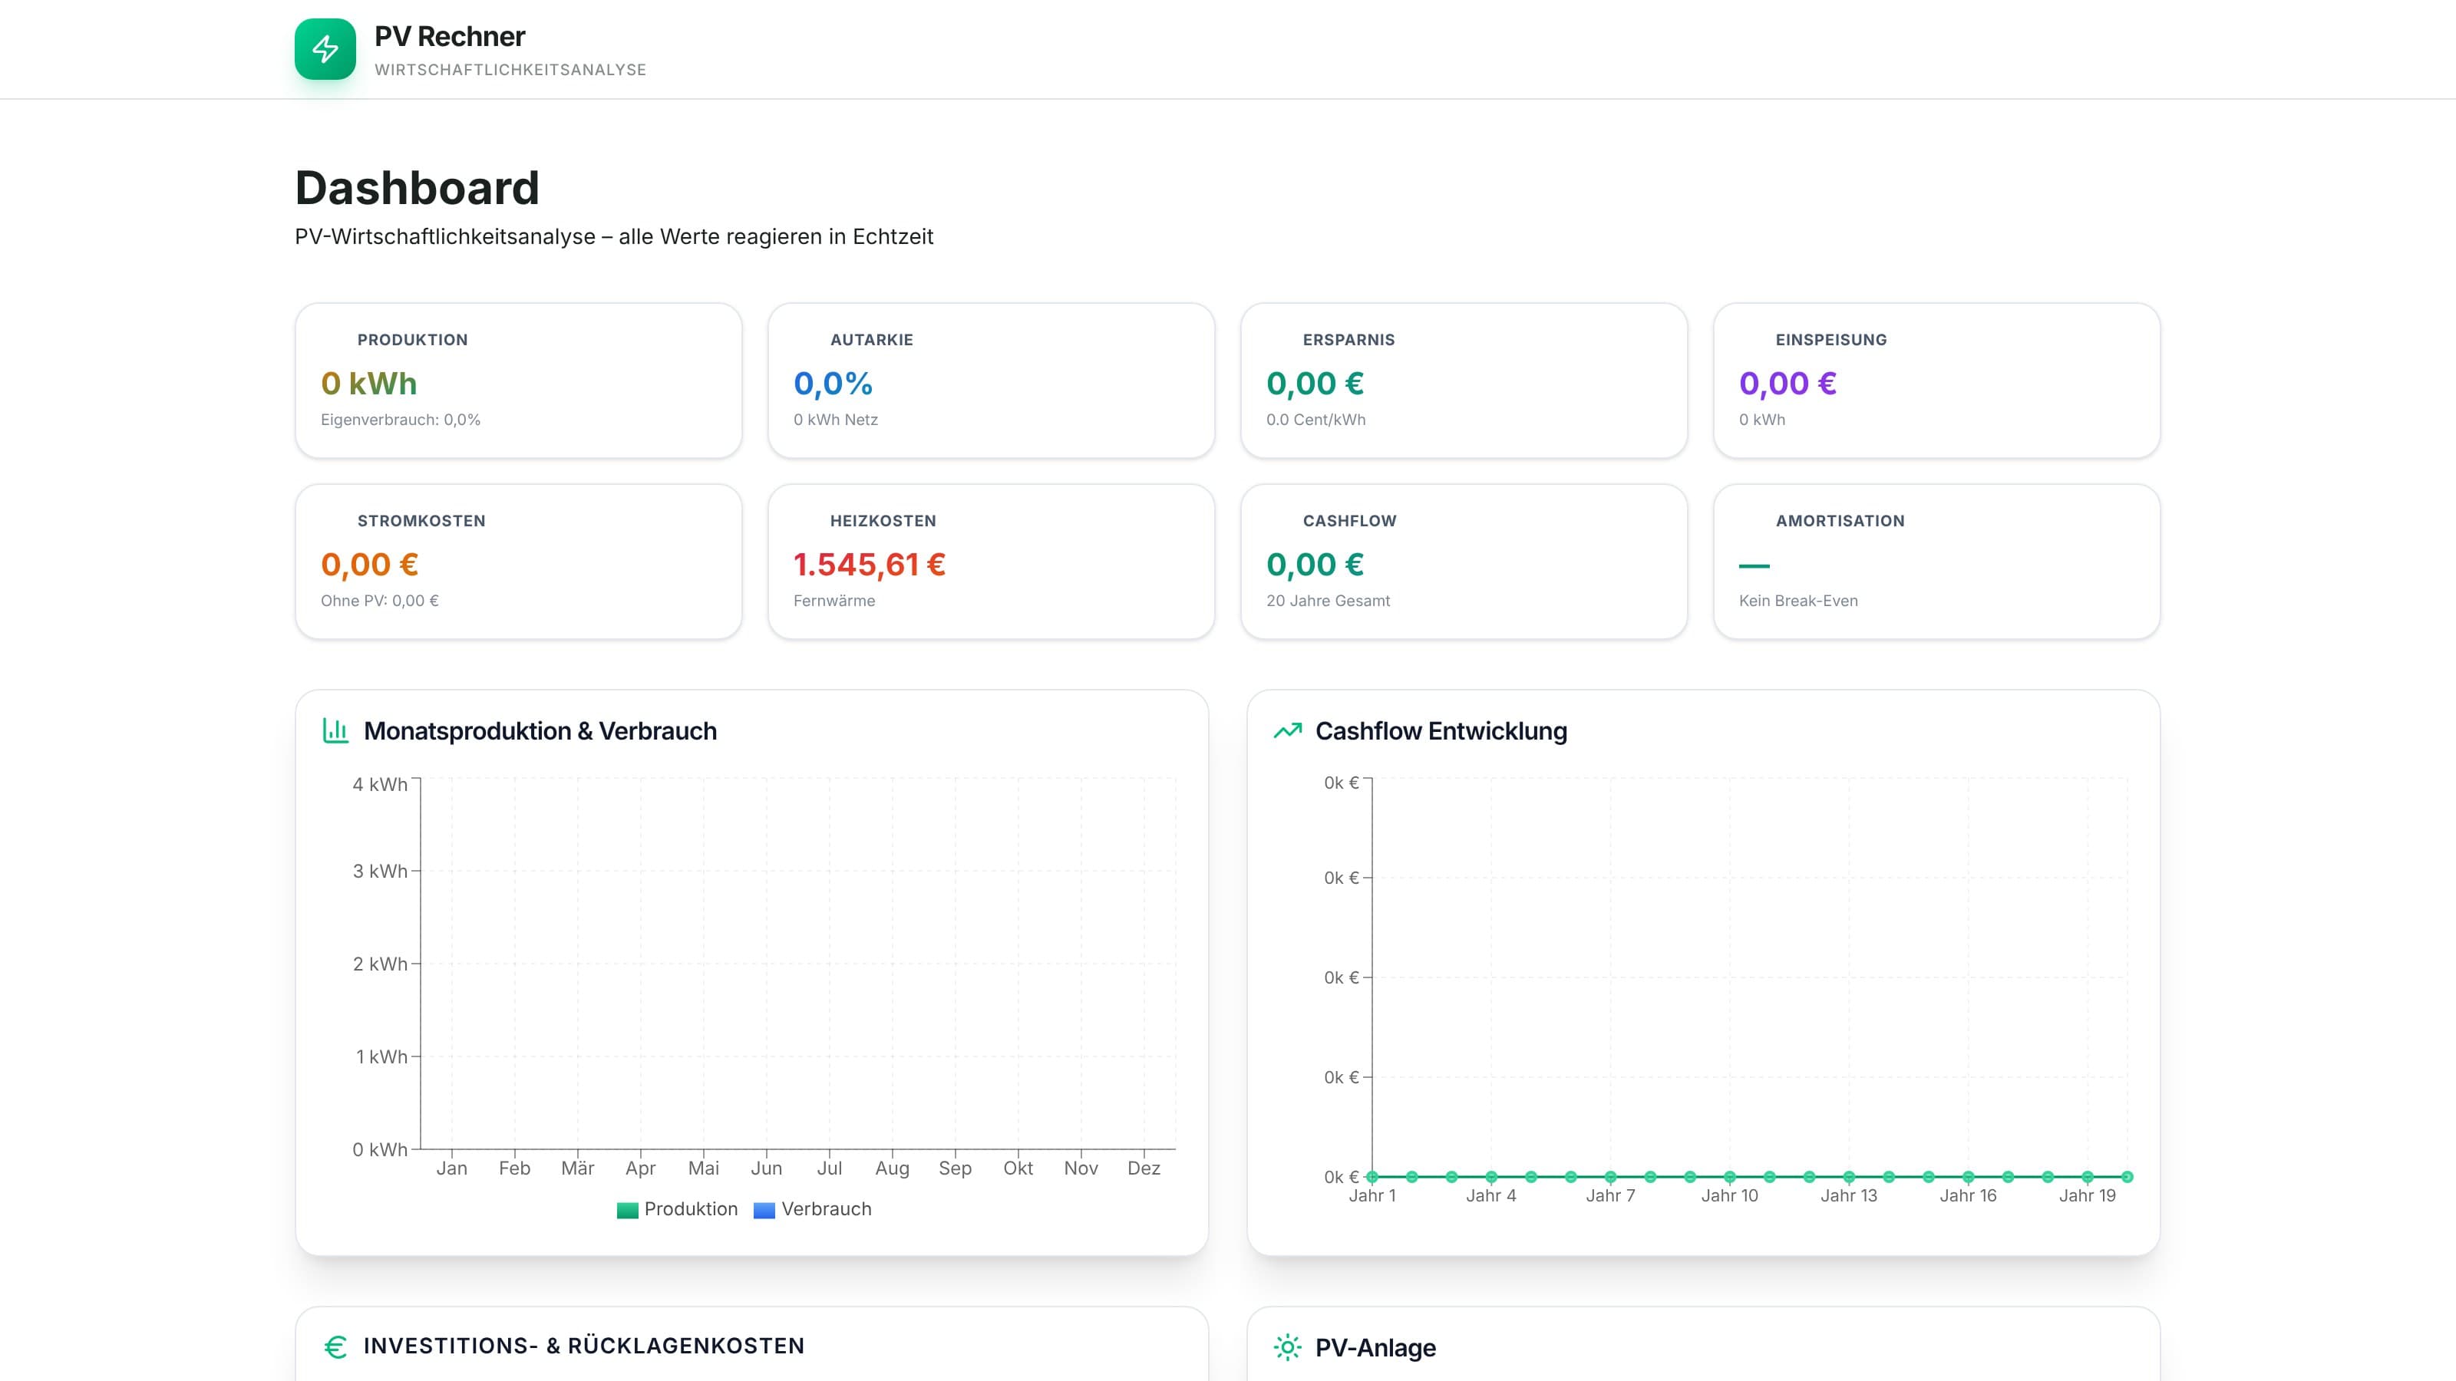Open the Produktion 0 kWh card
Viewport: 2456px width, 1381px height.
519,381
